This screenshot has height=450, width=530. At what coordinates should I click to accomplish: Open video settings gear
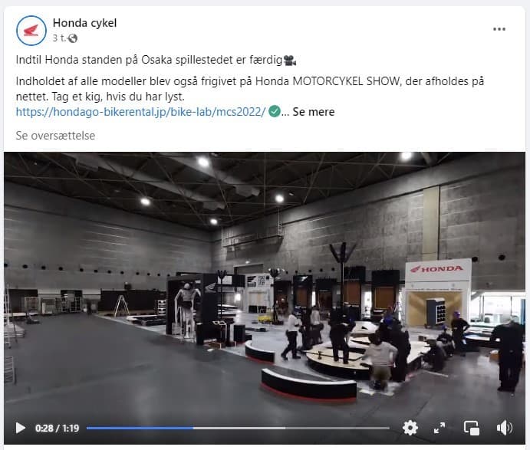click(410, 428)
